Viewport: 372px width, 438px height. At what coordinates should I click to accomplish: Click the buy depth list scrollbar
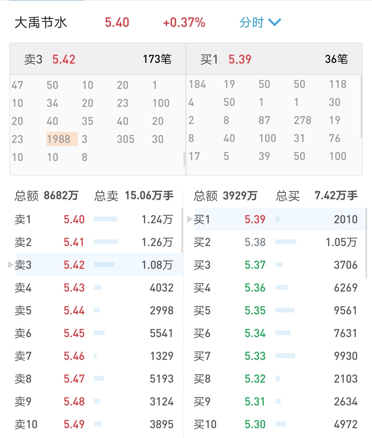click(x=366, y=243)
